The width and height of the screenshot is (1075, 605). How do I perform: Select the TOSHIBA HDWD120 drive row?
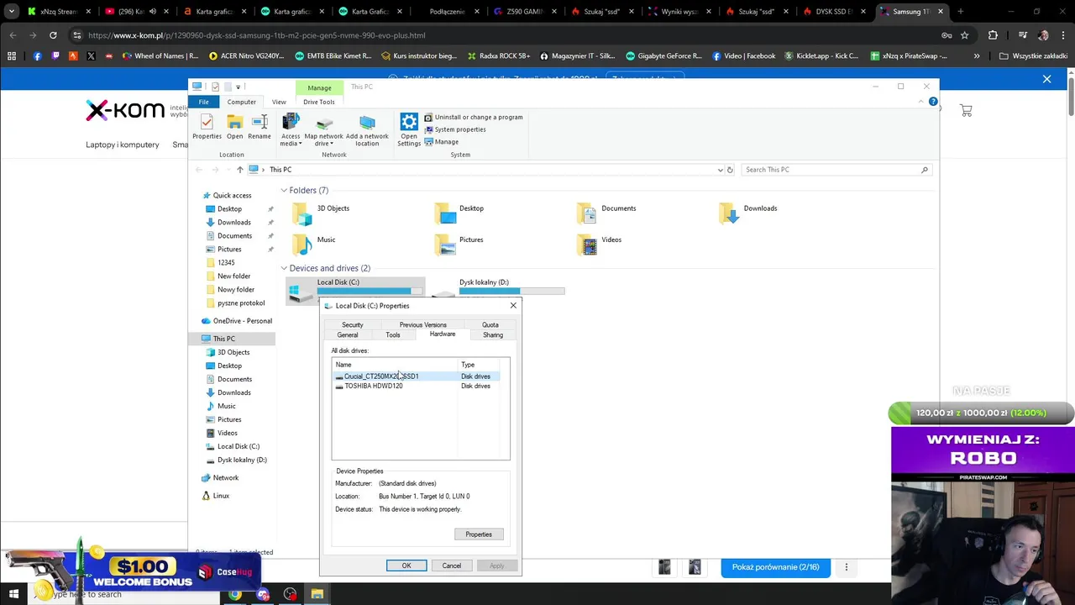coord(417,386)
